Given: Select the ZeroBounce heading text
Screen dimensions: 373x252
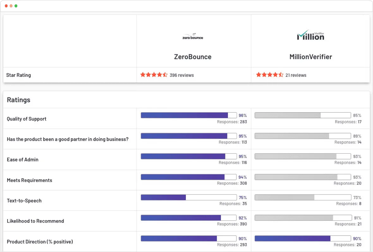Looking at the screenshot, I should pos(193,57).
